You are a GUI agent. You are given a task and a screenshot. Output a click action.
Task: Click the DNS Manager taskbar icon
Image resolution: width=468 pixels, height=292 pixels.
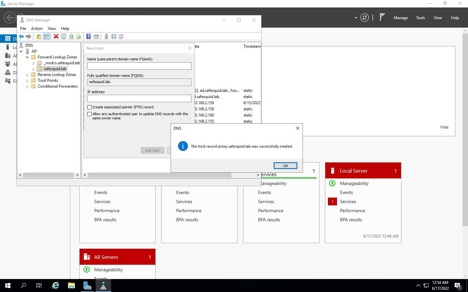pos(103,286)
